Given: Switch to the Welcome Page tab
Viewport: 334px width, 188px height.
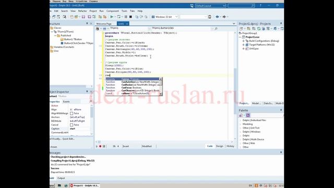Looking at the screenshot, I should 104,23.
